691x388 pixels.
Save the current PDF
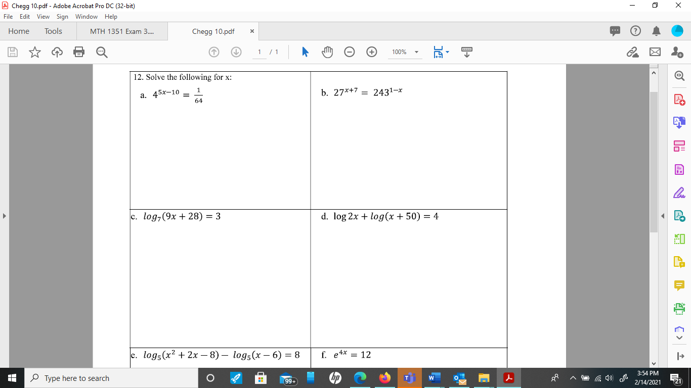12,52
